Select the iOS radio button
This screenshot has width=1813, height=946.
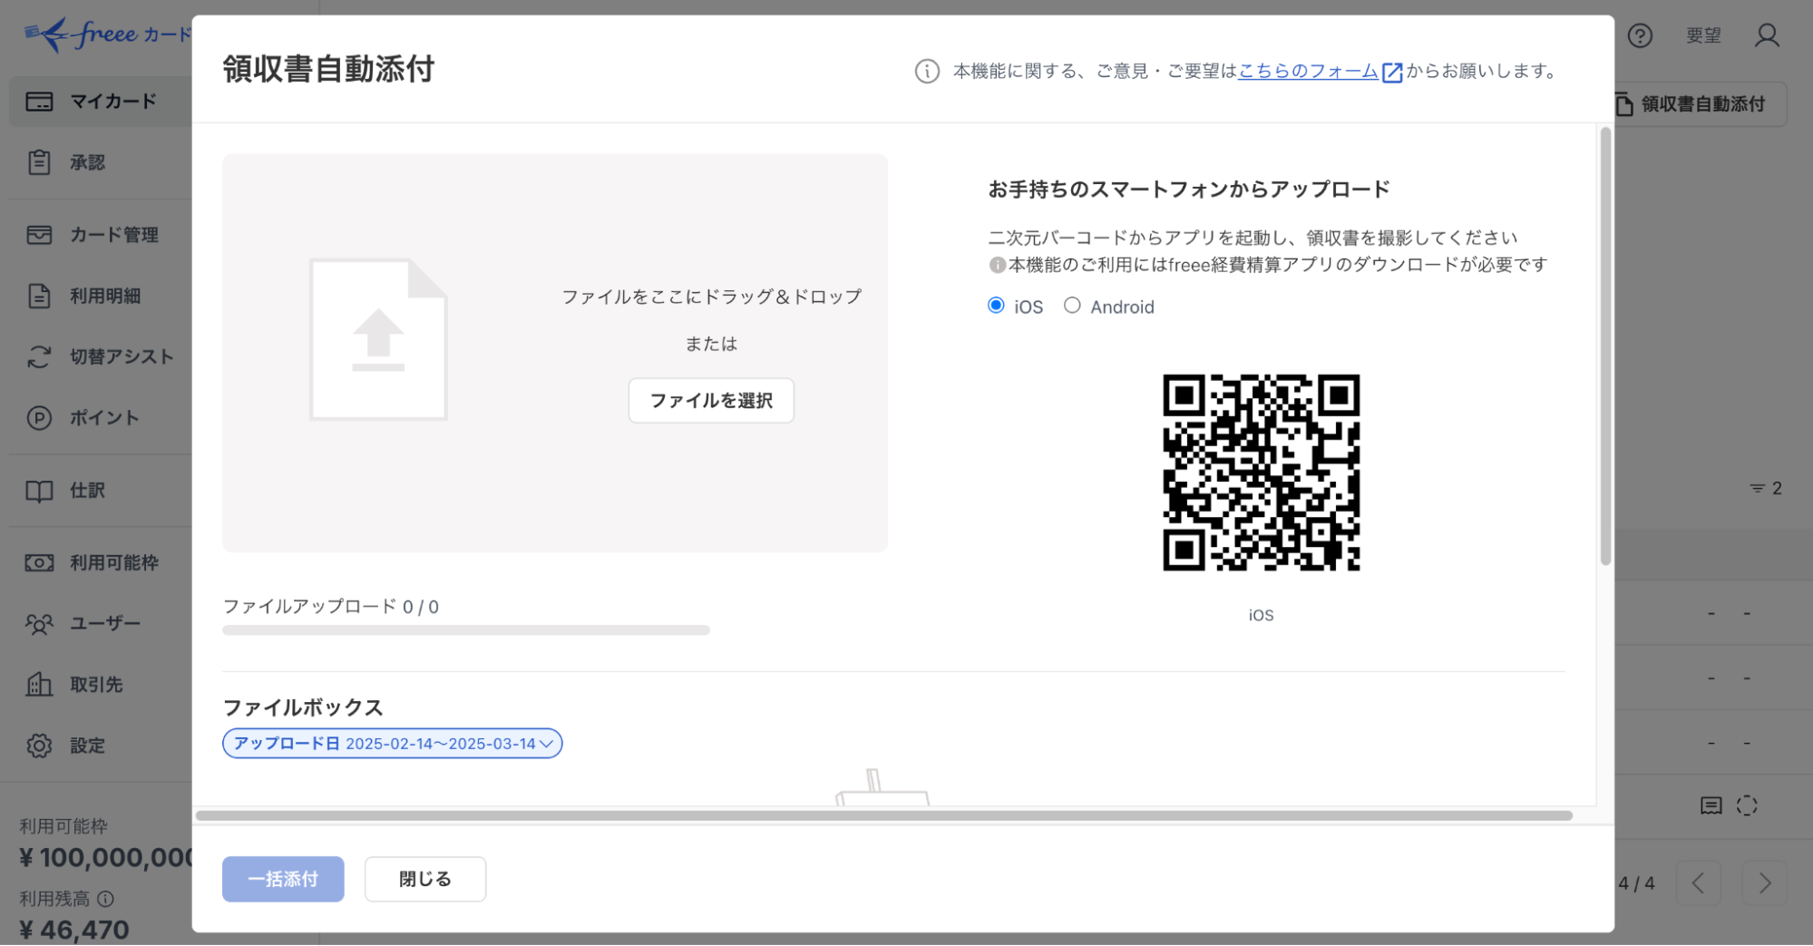click(996, 306)
